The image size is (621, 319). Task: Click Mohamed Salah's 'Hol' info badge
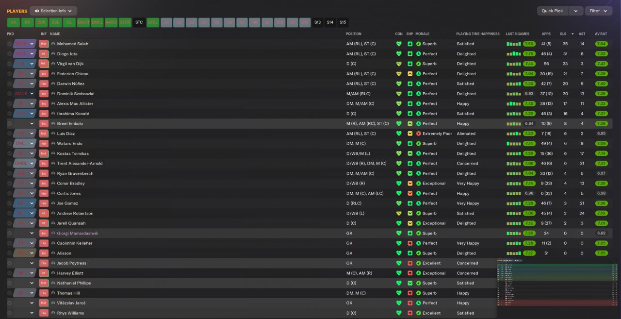point(44,44)
